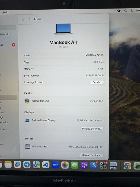Launch Telegram from the Dock
This screenshot has width=140, height=187.
pyautogui.click(x=27, y=165)
